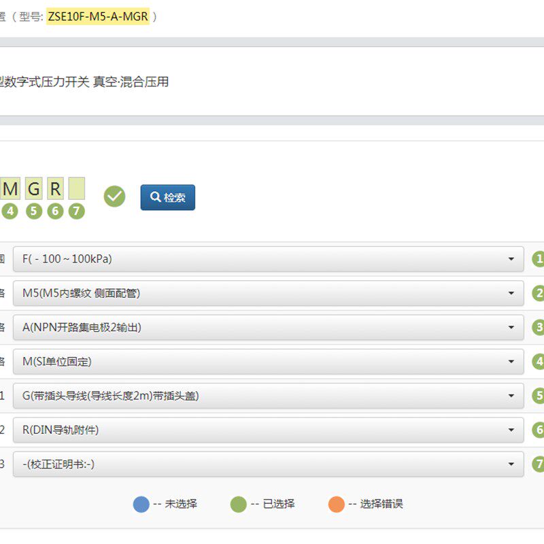Click green circle 5 beside lead wire row
Screen dimensions: 544x544
538,396
